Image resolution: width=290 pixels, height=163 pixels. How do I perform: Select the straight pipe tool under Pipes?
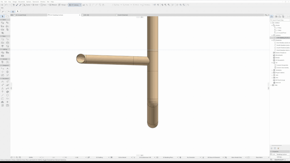(3, 39)
